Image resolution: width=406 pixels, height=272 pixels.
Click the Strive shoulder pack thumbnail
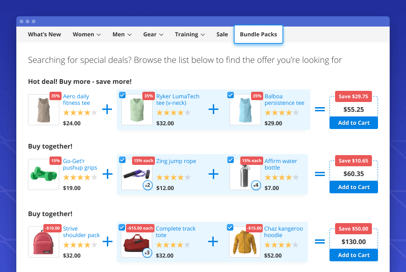coord(43,242)
